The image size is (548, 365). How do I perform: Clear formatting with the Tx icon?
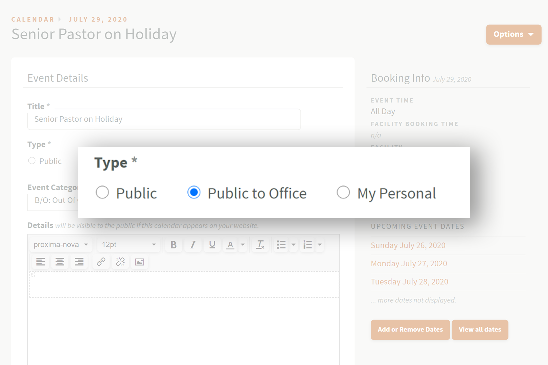260,245
